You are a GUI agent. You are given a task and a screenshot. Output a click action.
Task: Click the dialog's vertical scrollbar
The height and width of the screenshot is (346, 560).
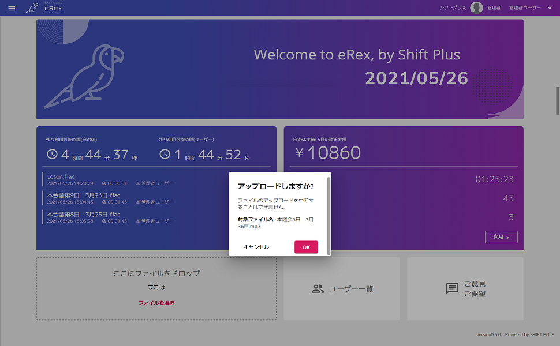pos(328,216)
